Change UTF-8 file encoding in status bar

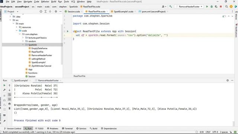point(215,132)
